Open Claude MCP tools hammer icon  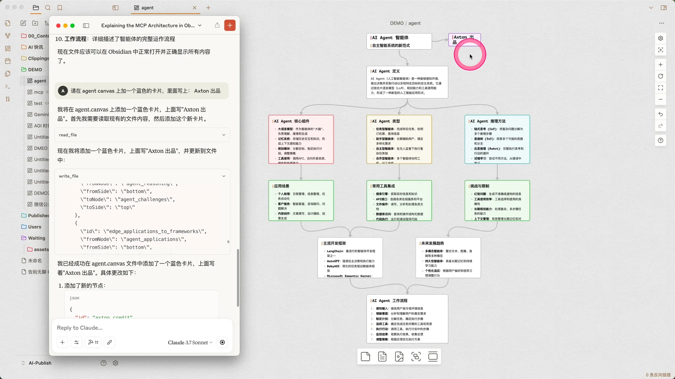click(x=93, y=342)
